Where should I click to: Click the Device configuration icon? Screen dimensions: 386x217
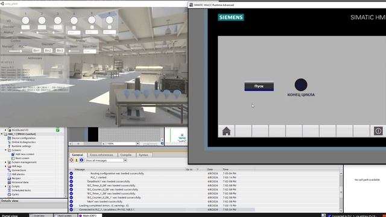9,138
